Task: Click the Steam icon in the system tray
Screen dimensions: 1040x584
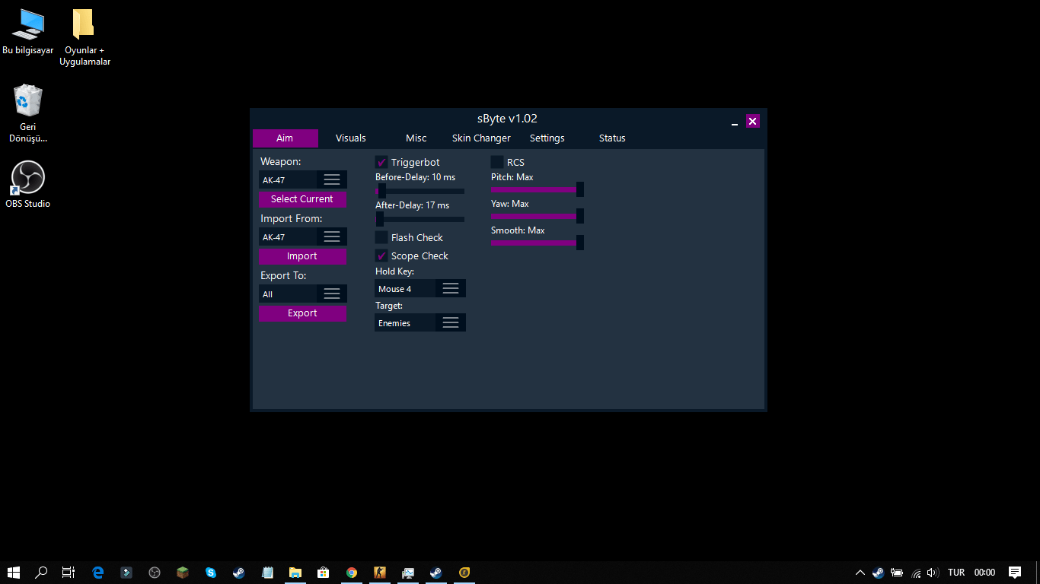Action: [x=879, y=573]
